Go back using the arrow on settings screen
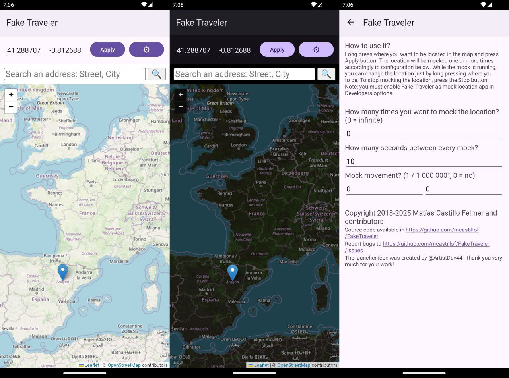The height and width of the screenshot is (378, 509). coord(350,23)
